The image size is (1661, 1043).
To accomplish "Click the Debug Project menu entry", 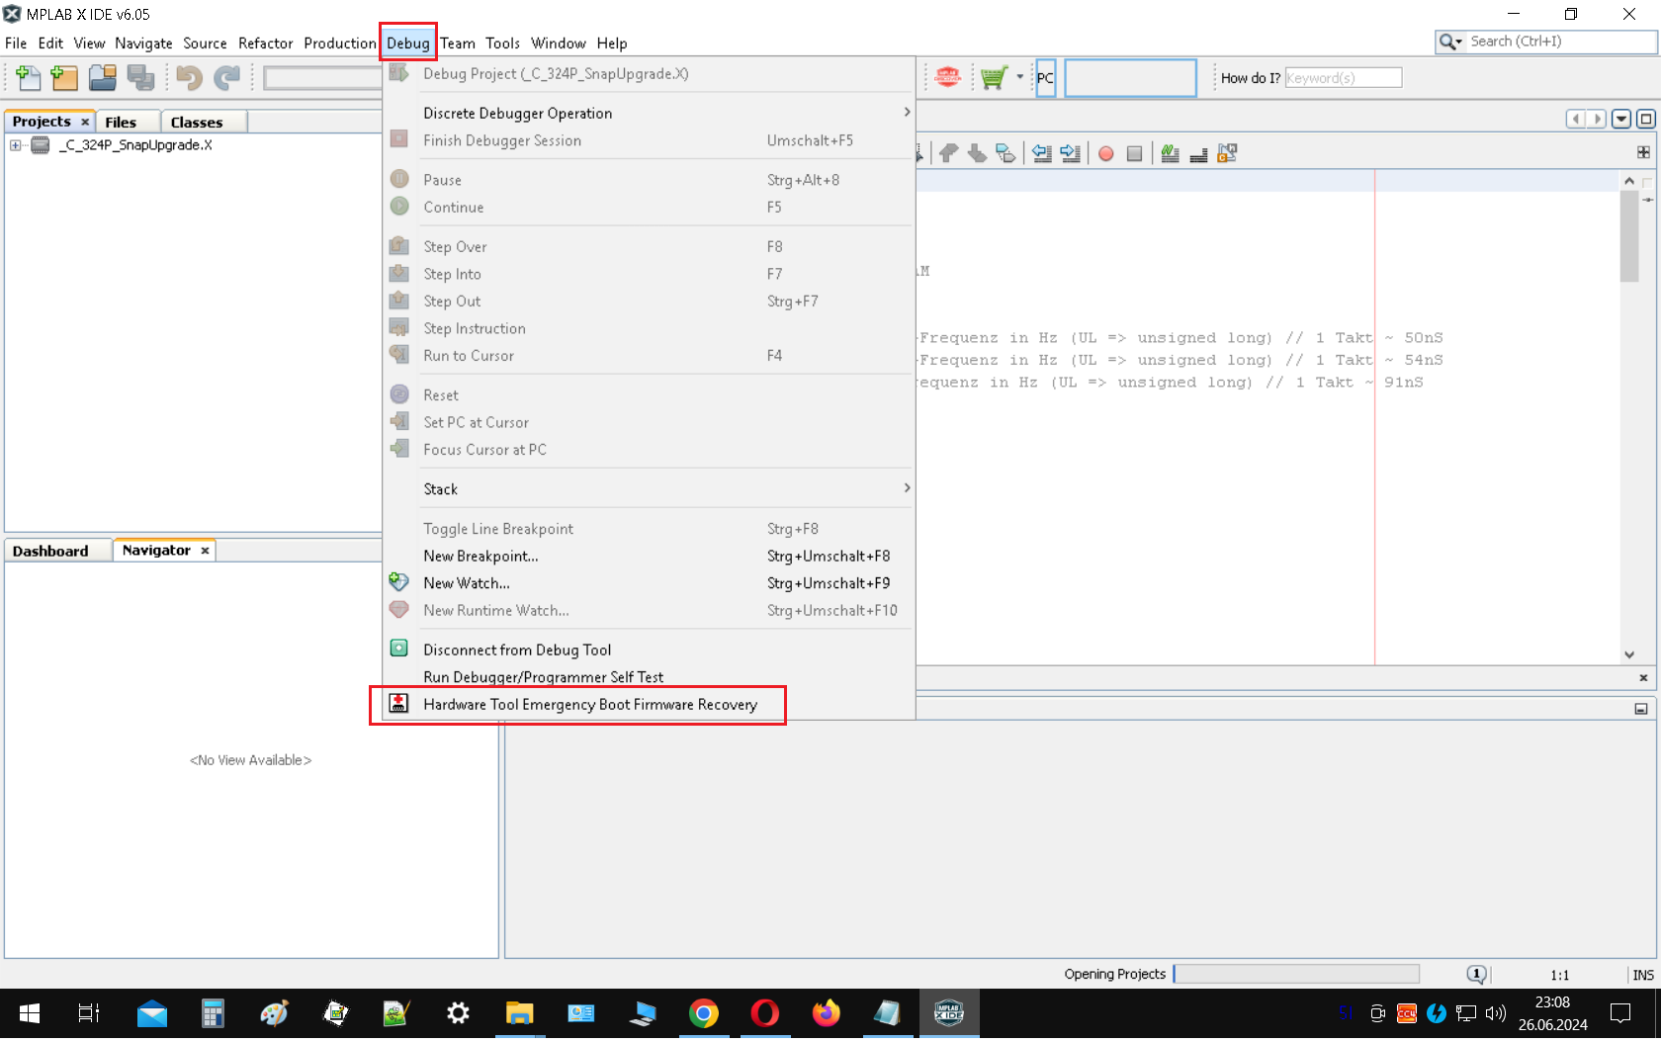I will (x=649, y=74).
